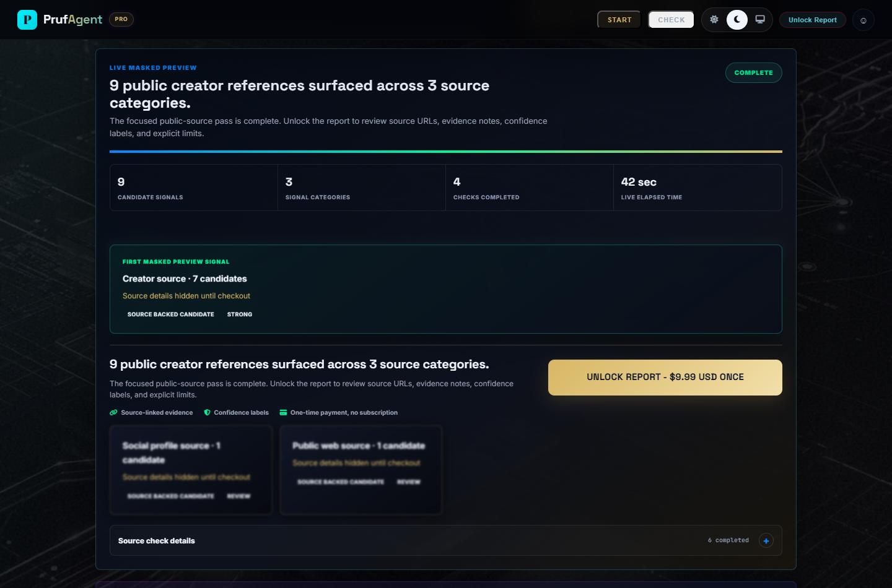Viewport: 892px width, 588px height.
Task: Click Source details hidden until checkout in creator card
Action: [186, 296]
